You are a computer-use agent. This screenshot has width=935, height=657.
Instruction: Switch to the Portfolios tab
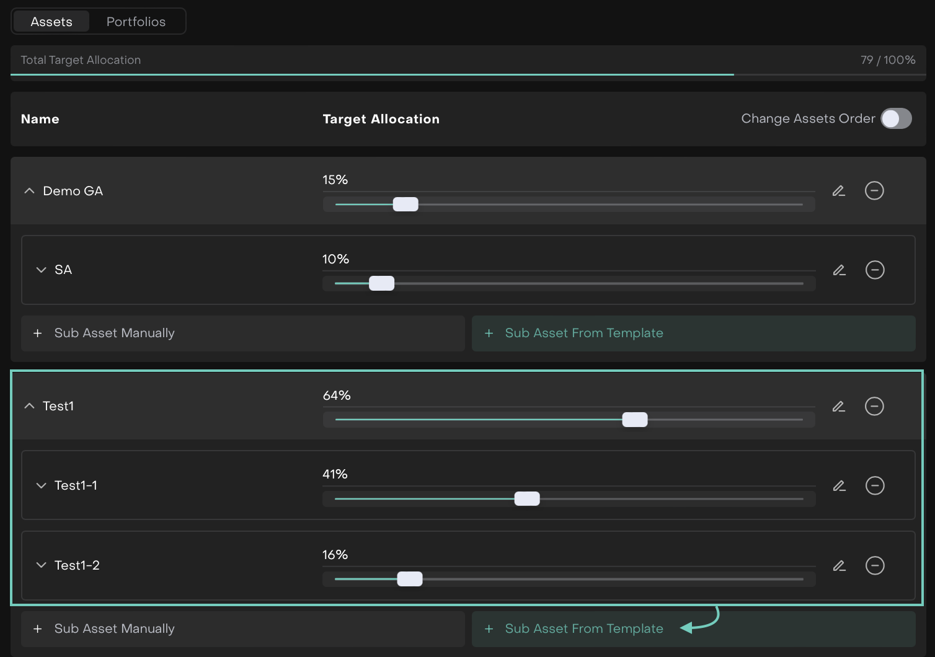(136, 22)
